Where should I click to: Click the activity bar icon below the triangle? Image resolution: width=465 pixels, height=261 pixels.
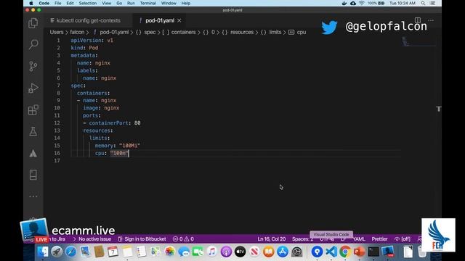point(33,175)
